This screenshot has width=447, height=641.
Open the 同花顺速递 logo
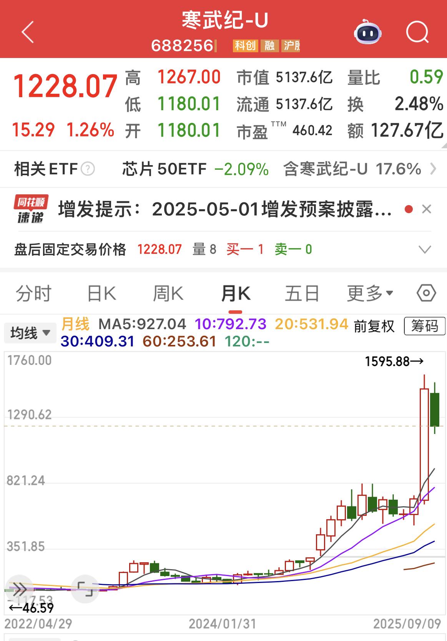31,209
